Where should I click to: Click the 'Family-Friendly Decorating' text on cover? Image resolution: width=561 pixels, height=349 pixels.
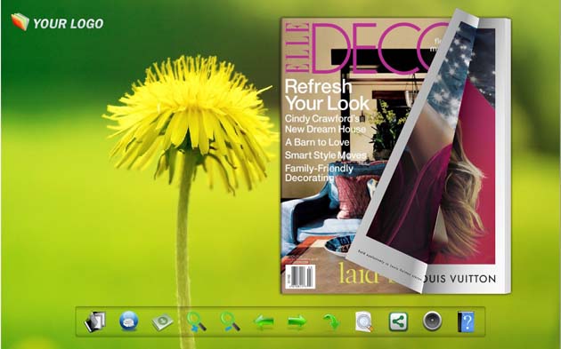point(319,172)
